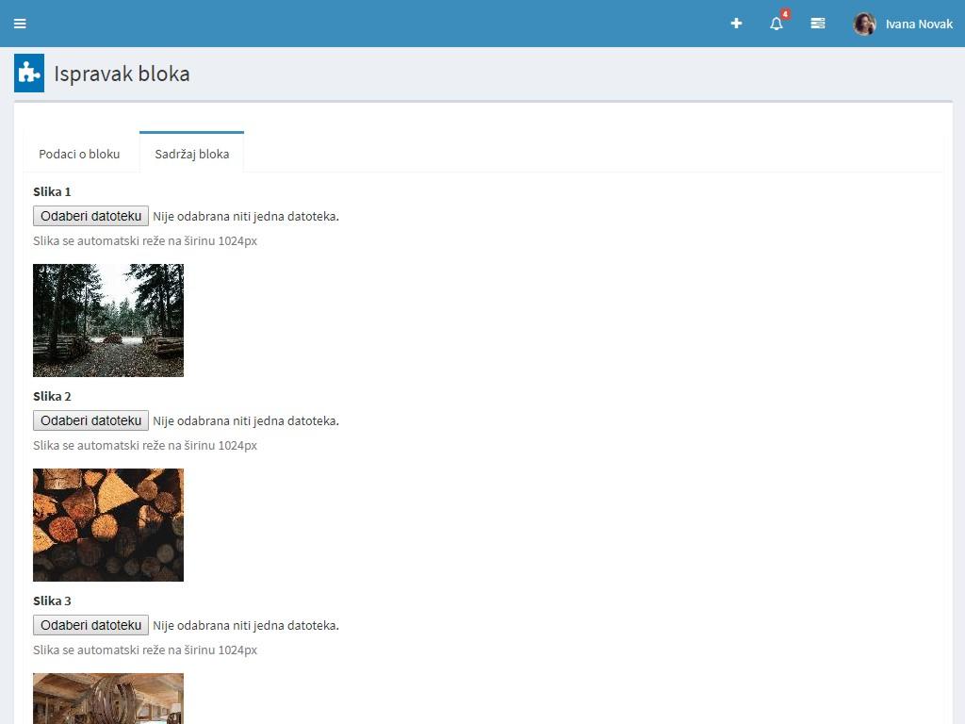The image size is (965, 724).
Task: Click the Slika 1 field label
Action: tap(52, 191)
